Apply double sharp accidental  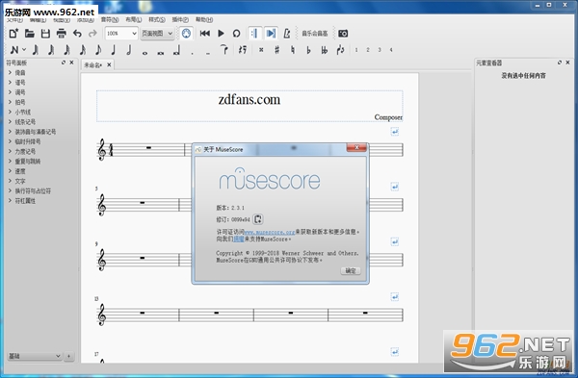coord(261,50)
